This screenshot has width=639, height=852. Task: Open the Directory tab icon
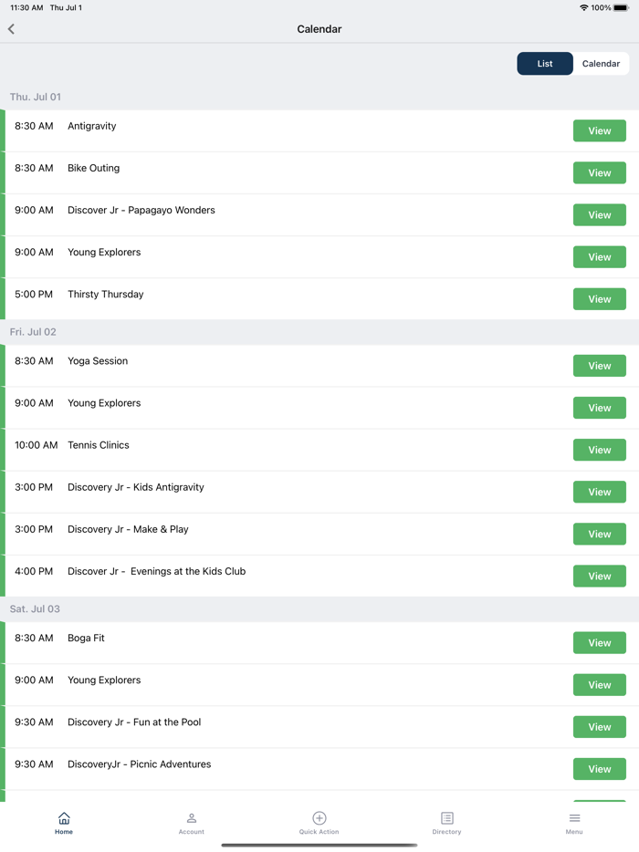point(447,818)
